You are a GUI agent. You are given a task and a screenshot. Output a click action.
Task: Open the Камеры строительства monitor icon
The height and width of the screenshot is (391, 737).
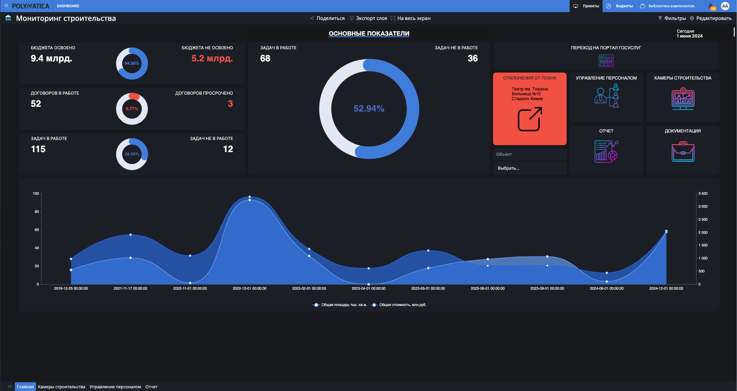point(683,99)
